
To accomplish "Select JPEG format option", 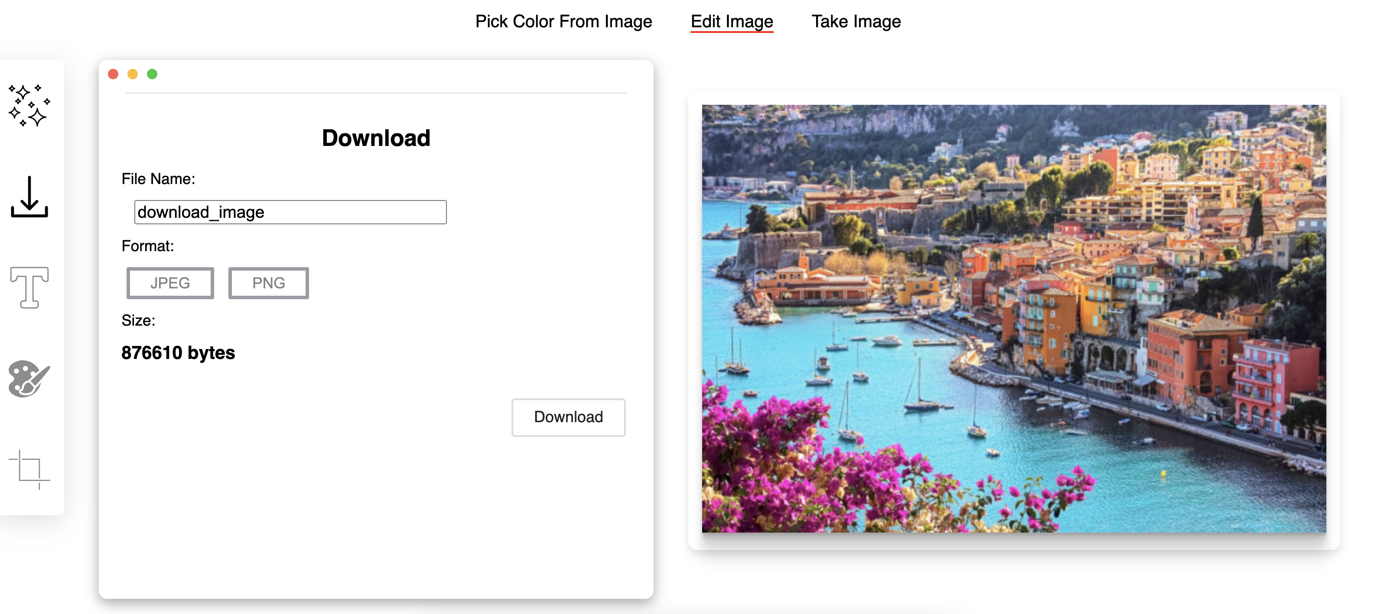I will pyautogui.click(x=170, y=283).
